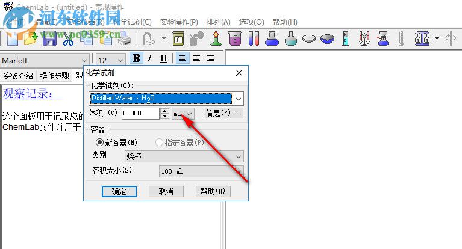Save with the floppy disk icon

(x=49, y=38)
